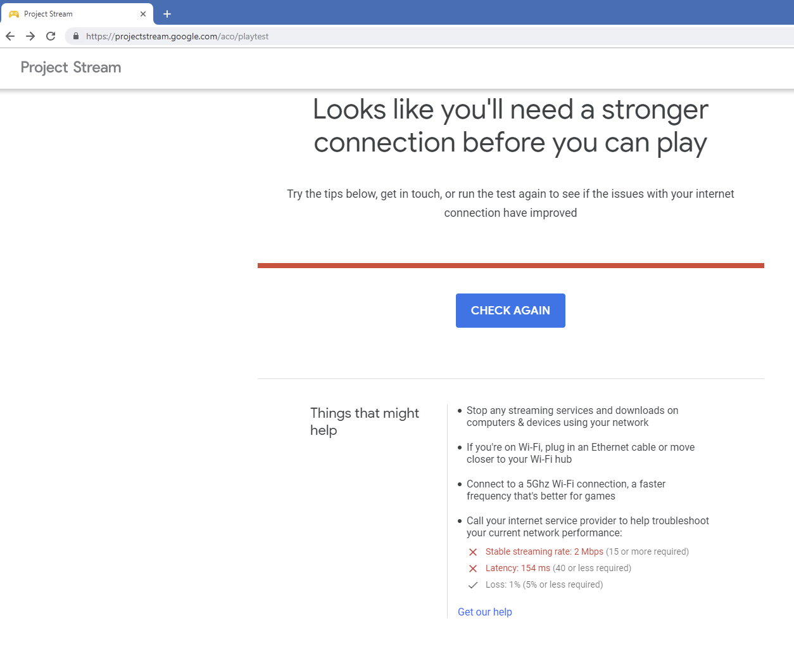Click the 'stronger connection' main headline
The image size is (794, 651).
coord(510,126)
